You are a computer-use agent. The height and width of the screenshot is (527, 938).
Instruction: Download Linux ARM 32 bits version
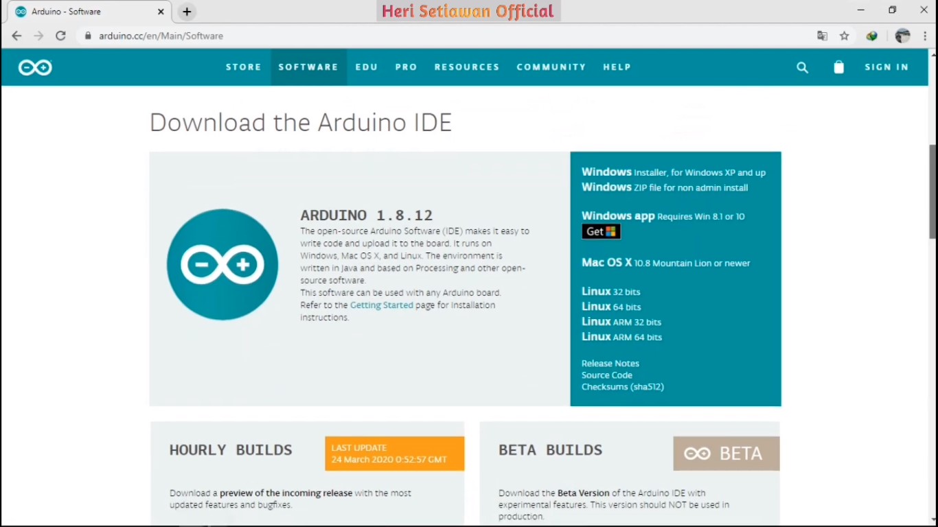[x=621, y=322]
